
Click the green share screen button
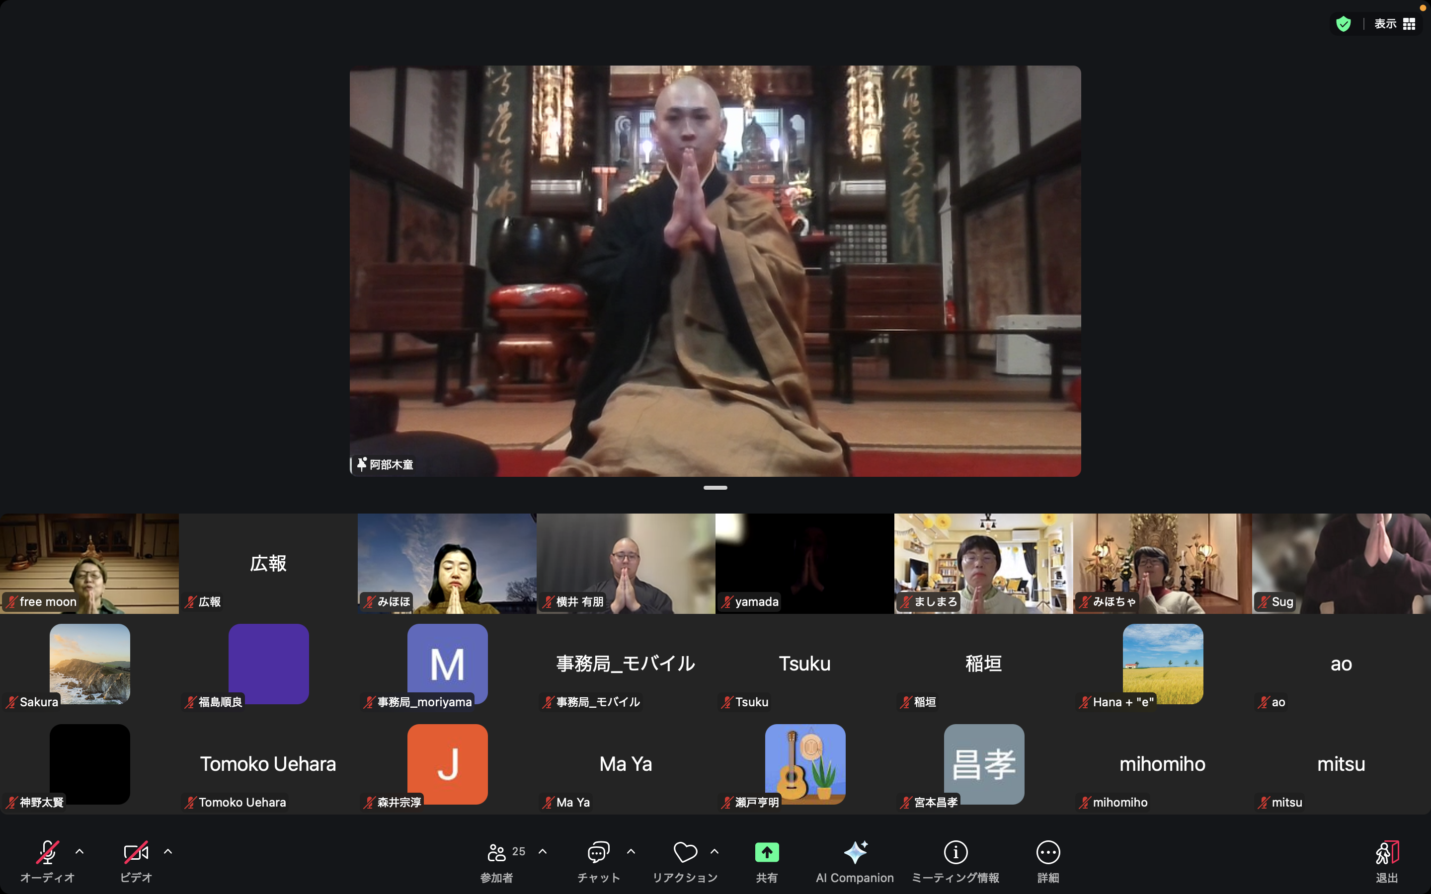coord(767,852)
